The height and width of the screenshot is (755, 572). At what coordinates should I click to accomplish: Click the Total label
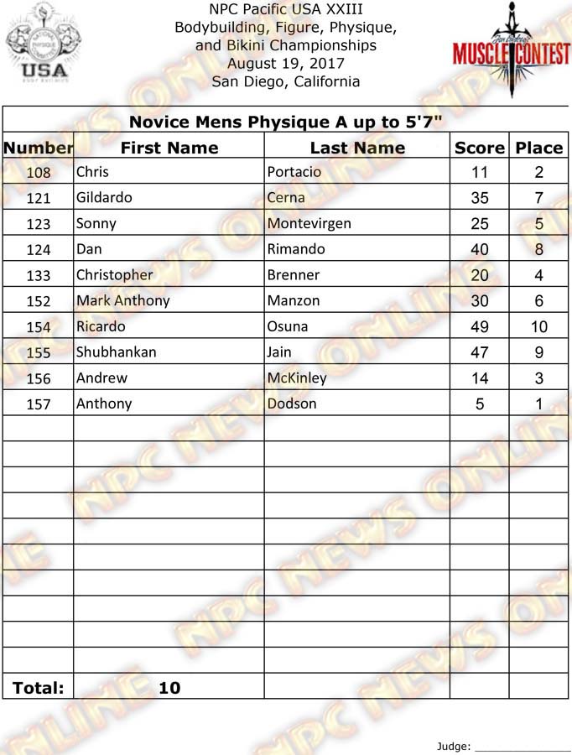click(x=39, y=688)
